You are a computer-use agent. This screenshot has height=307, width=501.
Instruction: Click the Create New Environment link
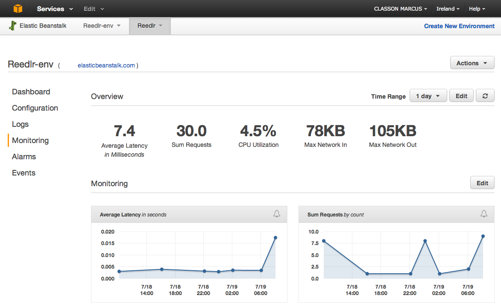pos(459,26)
